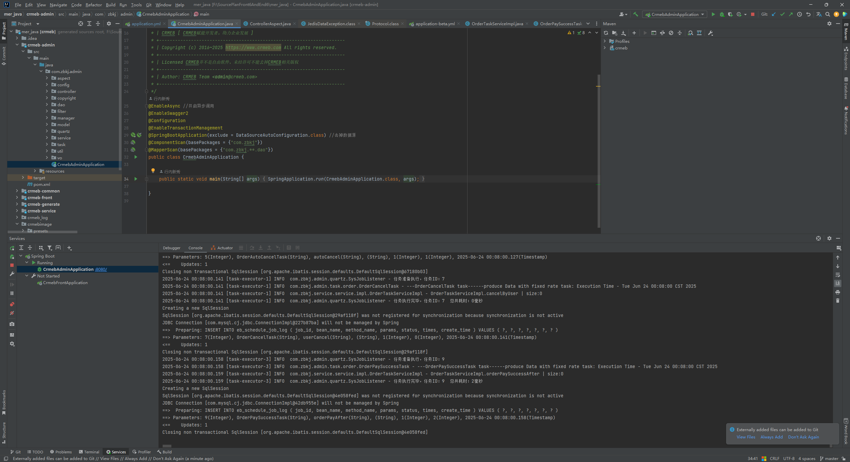The height and width of the screenshot is (462, 850).
Task: Stop service with red square in Services
Action: point(12,265)
